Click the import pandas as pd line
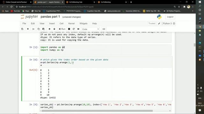The image size is (204, 114). point(53,47)
